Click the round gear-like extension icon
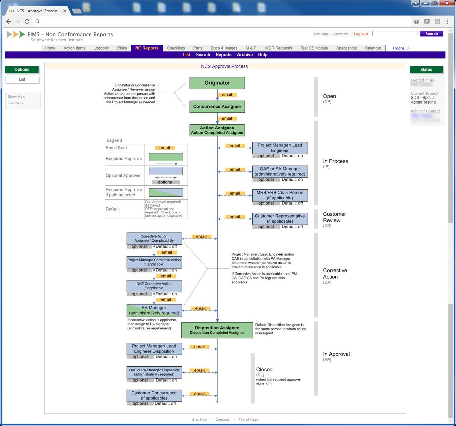 pyautogui.click(x=416, y=21)
